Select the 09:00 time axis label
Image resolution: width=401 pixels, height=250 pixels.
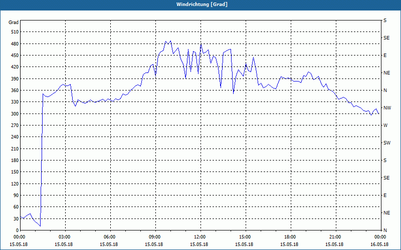154,236
